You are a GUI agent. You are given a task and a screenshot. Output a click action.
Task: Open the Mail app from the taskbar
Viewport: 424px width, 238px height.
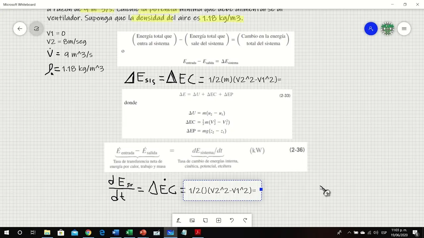point(75,233)
